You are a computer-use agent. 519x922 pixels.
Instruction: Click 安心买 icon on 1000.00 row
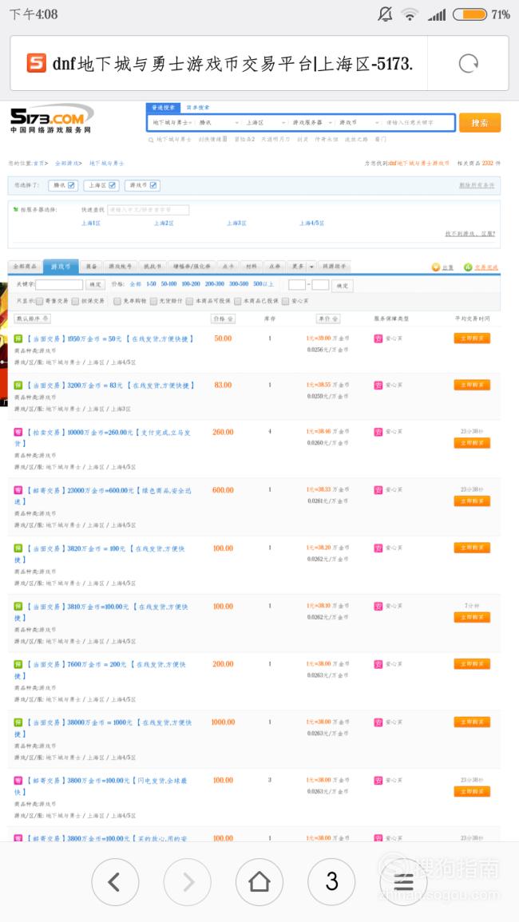click(x=378, y=722)
